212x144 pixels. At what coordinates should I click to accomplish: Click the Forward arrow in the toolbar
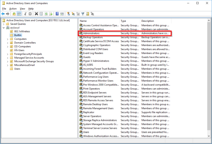pyautogui.click(x=8, y=14)
